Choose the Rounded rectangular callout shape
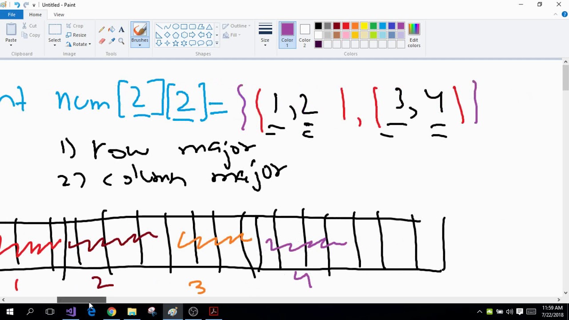Image resolution: width=569 pixels, height=320 pixels. [x=192, y=43]
